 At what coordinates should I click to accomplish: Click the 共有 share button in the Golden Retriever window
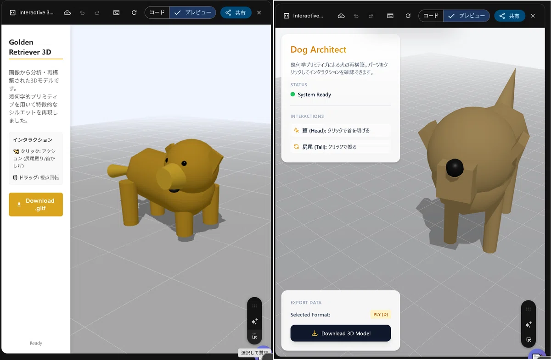coord(236,13)
